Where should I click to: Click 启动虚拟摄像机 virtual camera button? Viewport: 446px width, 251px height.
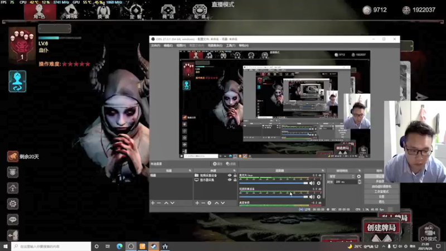point(381,186)
